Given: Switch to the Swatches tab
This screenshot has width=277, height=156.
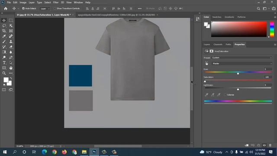Looking at the screenshot, I should (x=217, y=17).
